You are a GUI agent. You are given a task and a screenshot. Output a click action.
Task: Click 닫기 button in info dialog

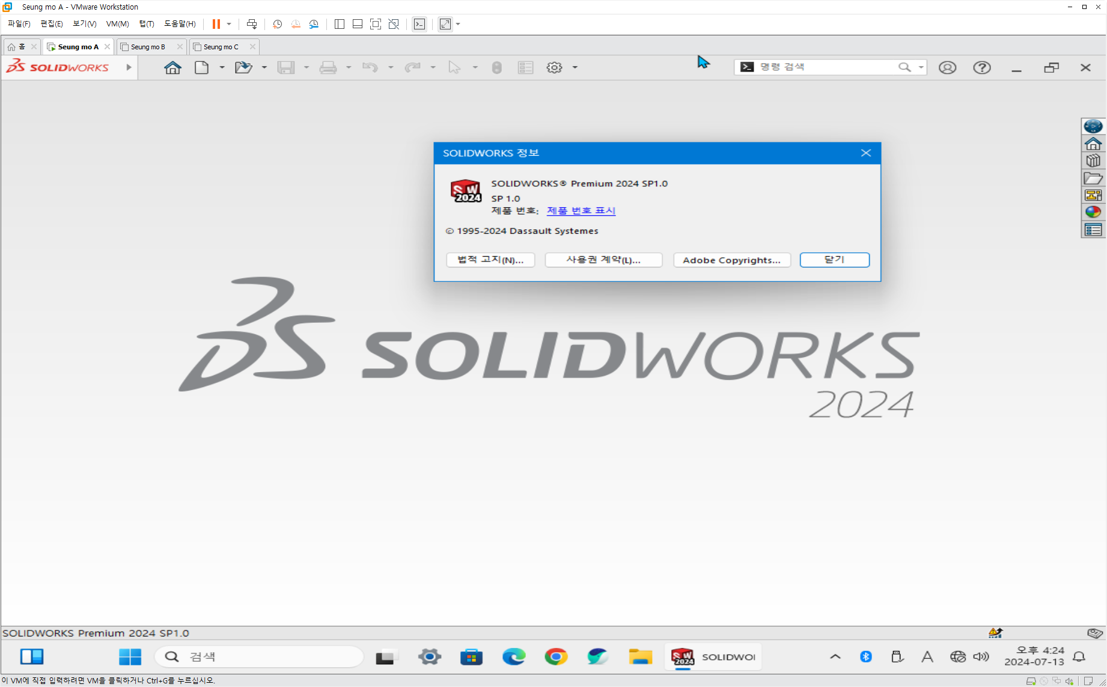[834, 260]
